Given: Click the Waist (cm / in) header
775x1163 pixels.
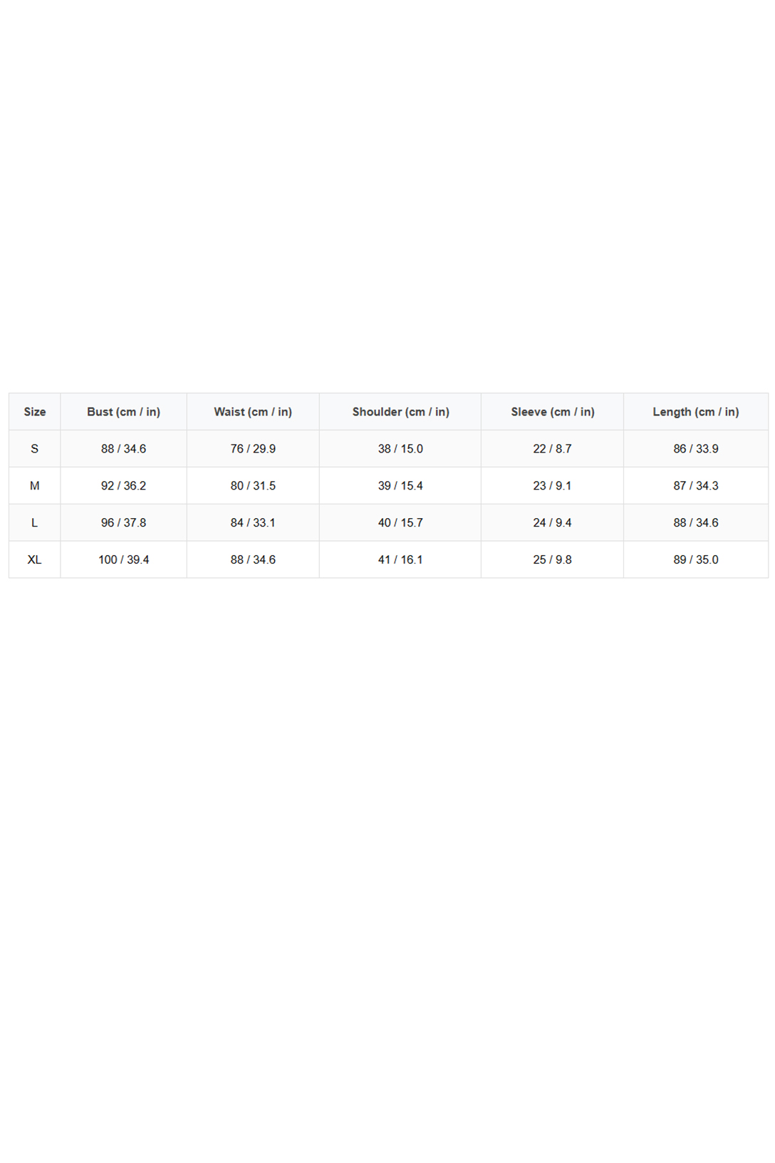Looking at the screenshot, I should [x=253, y=412].
